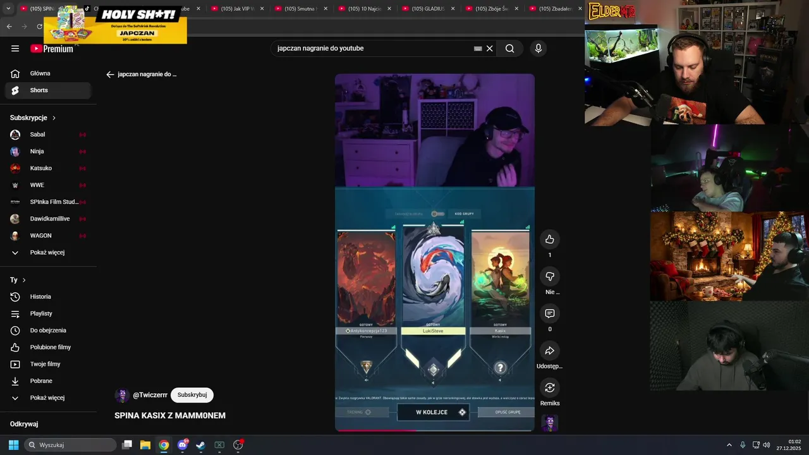Open Główna home in the sidebar
This screenshot has height=455, width=809.
pyautogui.click(x=48, y=73)
